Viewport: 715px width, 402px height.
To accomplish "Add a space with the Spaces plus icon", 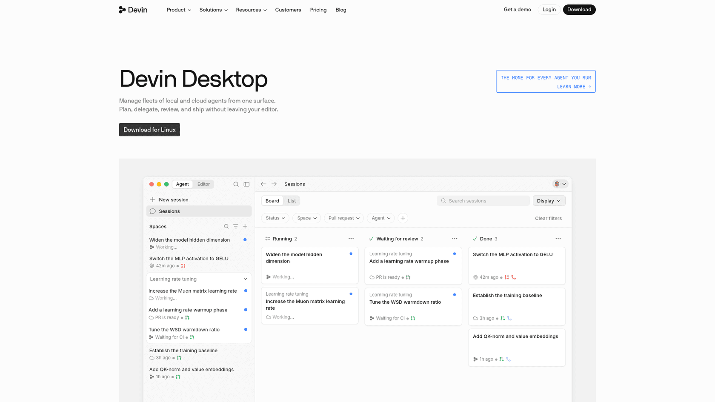I will [245, 226].
